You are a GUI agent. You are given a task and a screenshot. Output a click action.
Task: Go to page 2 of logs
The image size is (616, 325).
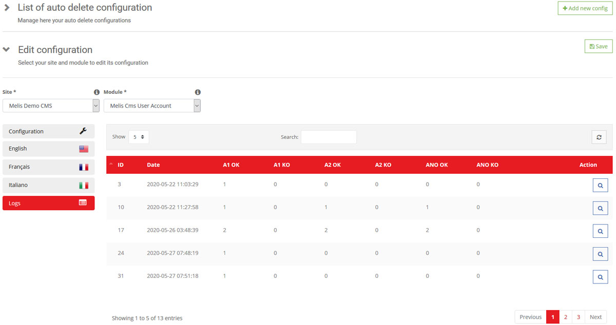(x=566, y=317)
